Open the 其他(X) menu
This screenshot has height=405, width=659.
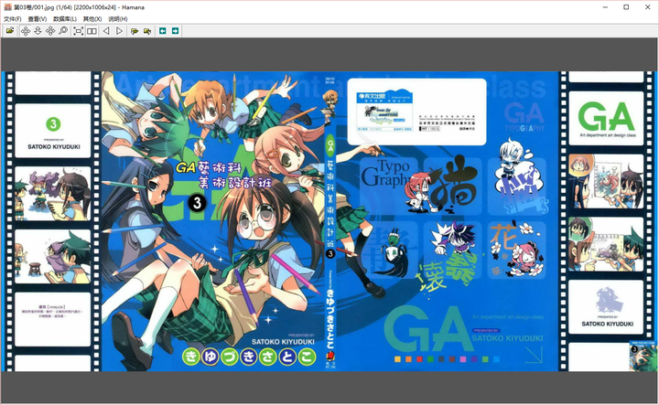[x=92, y=19]
